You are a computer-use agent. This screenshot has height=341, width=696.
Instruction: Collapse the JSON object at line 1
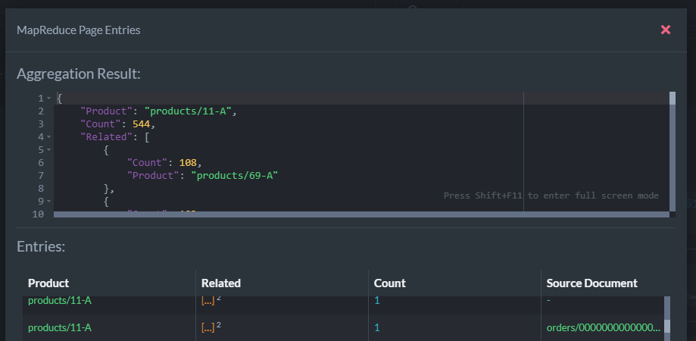[x=48, y=98]
